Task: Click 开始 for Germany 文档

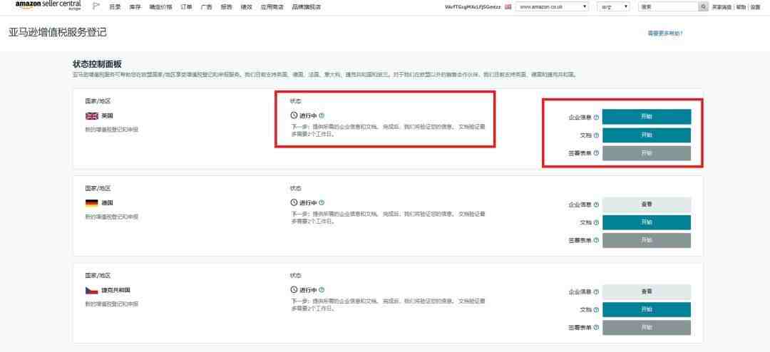Action: click(646, 222)
